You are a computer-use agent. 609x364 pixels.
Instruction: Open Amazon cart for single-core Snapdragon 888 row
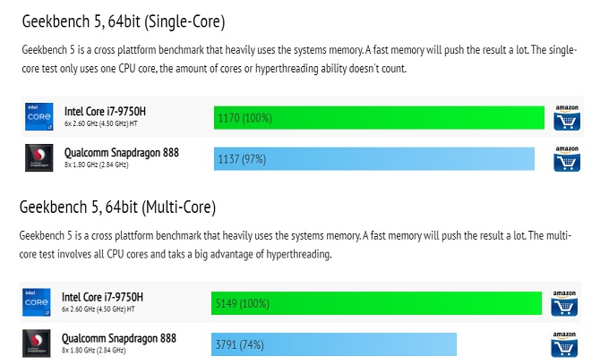pos(566,157)
